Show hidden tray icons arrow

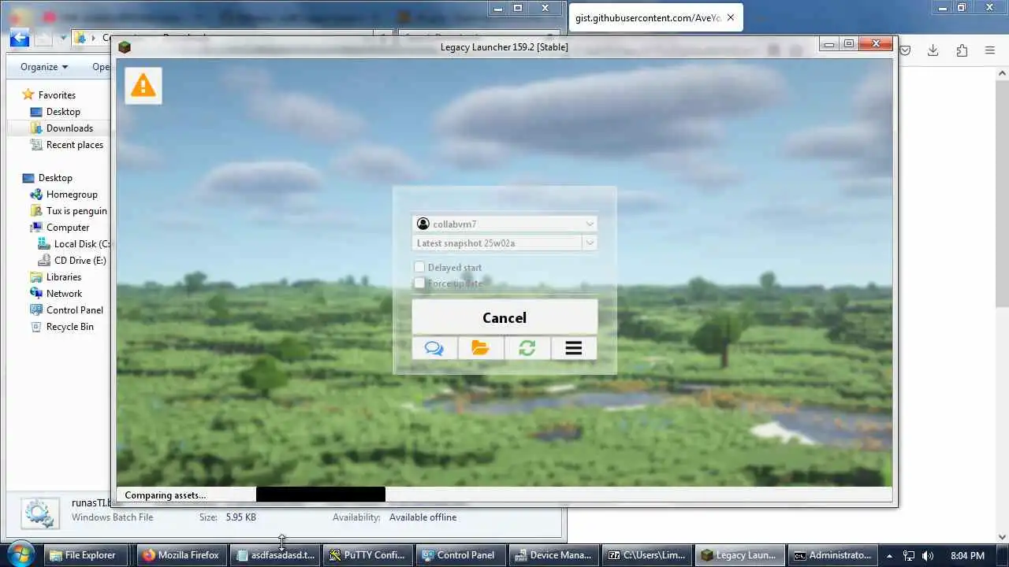(x=889, y=555)
